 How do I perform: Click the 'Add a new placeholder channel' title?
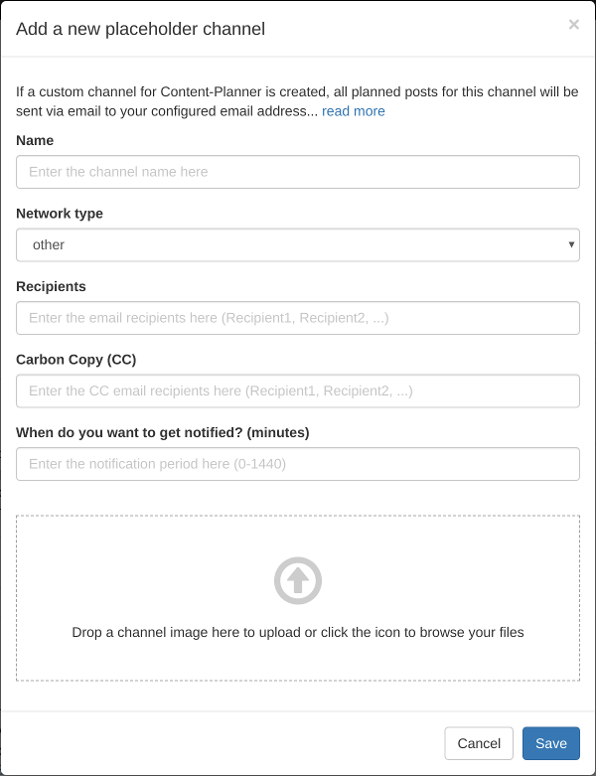tap(141, 29)
